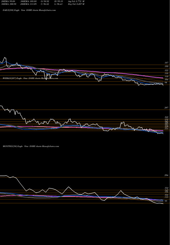Click the 137 price label on daily chart
Viewport: 170px width, 245px height.
pos(166,63)
